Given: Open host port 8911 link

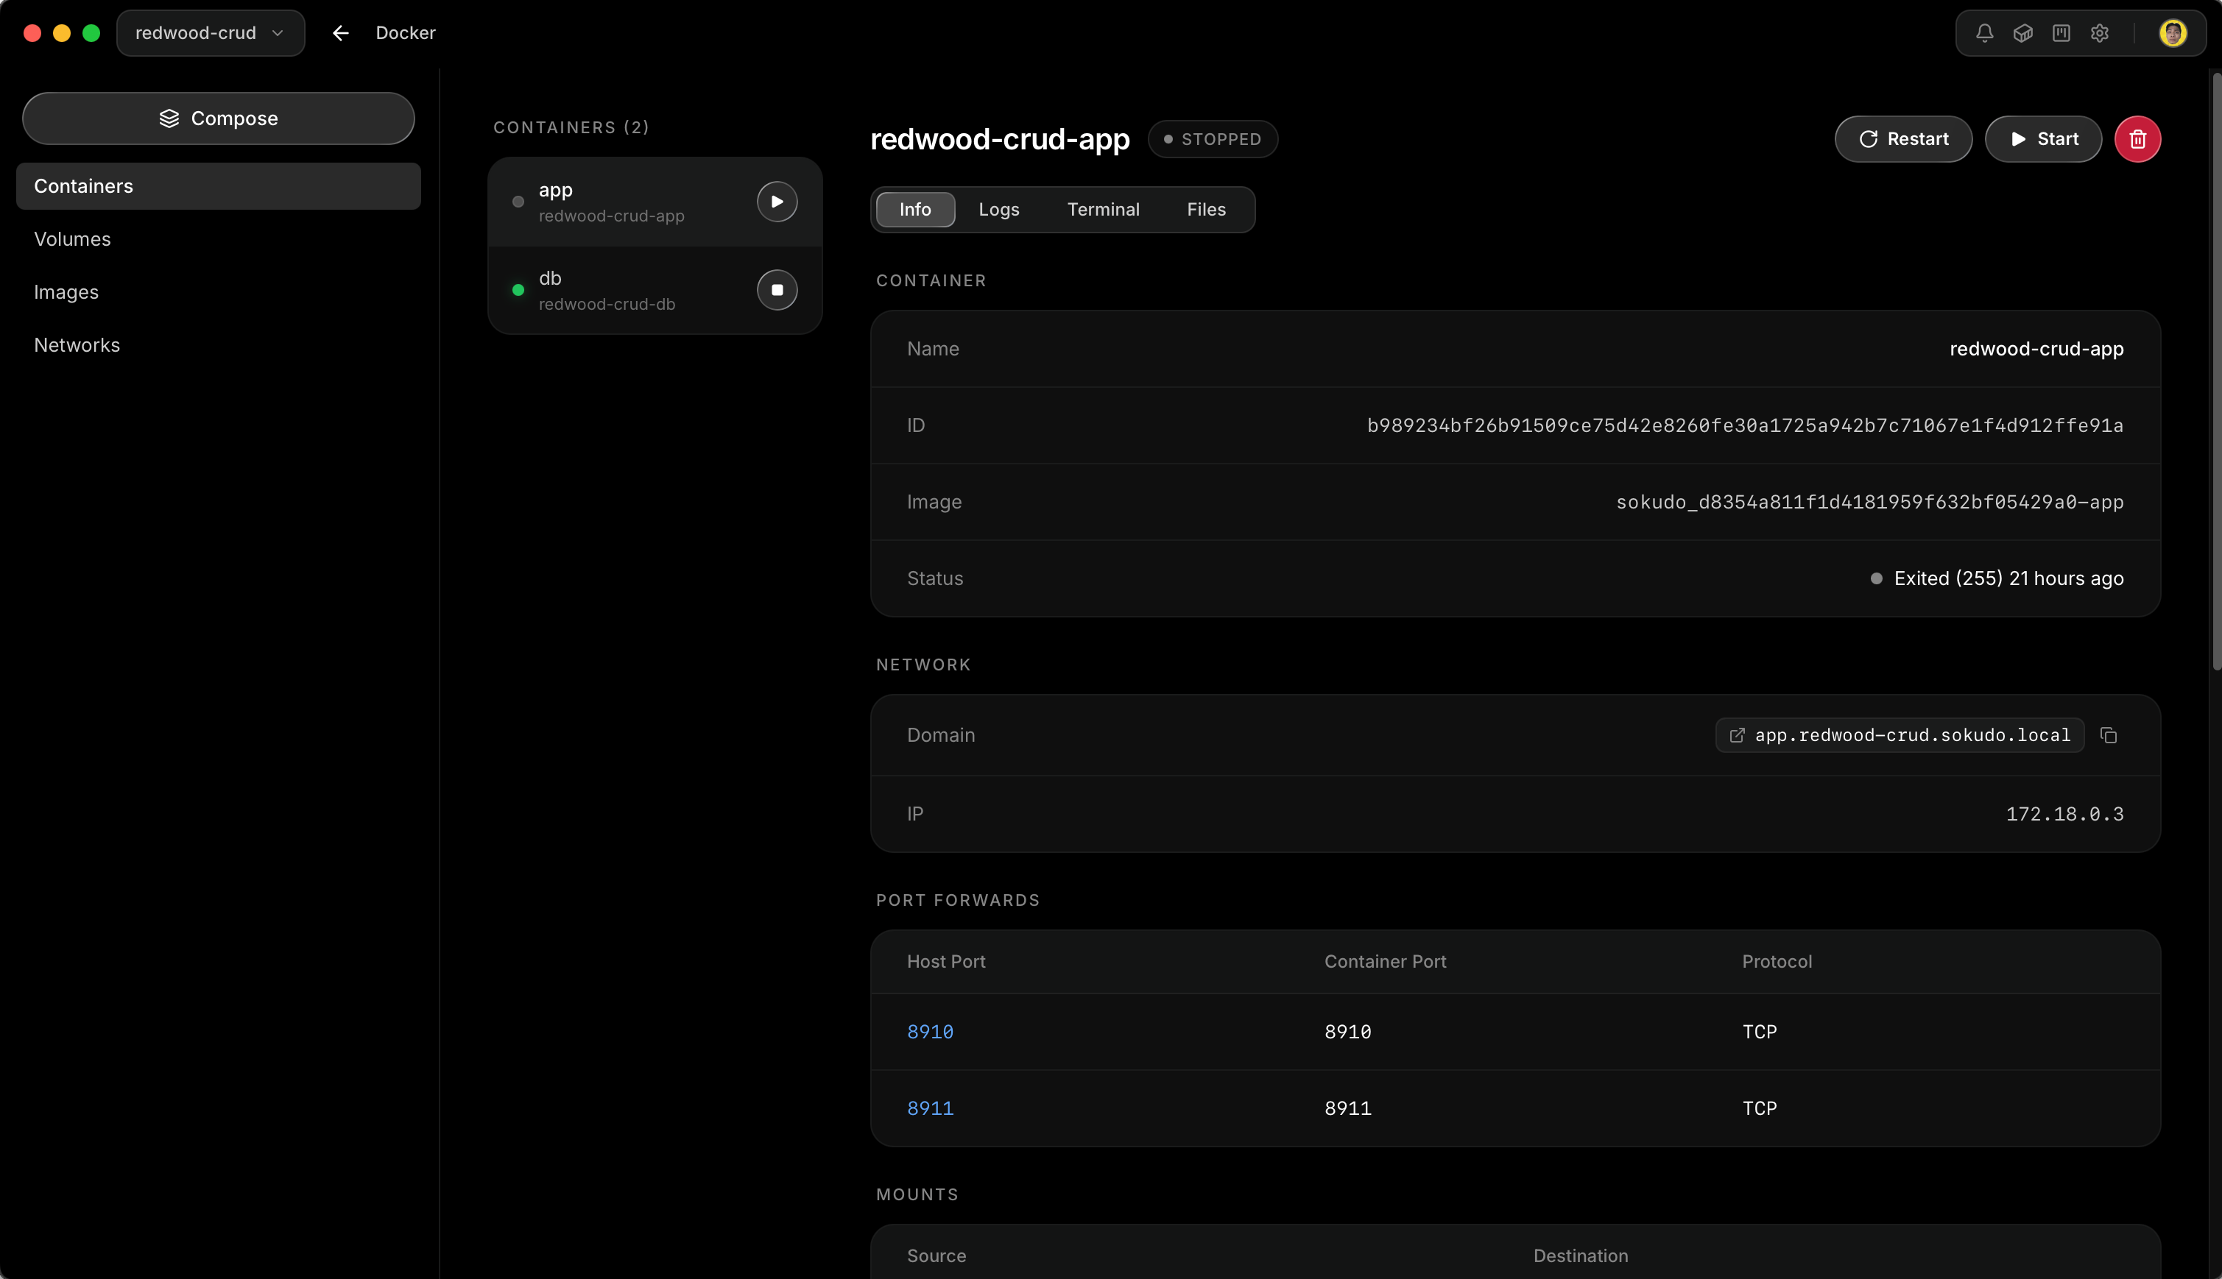Looking at the screenshot, I should click(930, 1108).
